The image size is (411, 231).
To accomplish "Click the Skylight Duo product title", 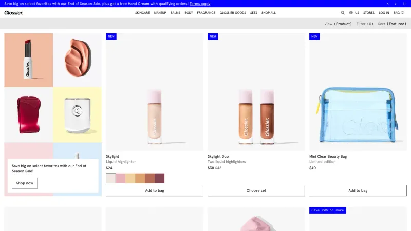I will 218,156.
